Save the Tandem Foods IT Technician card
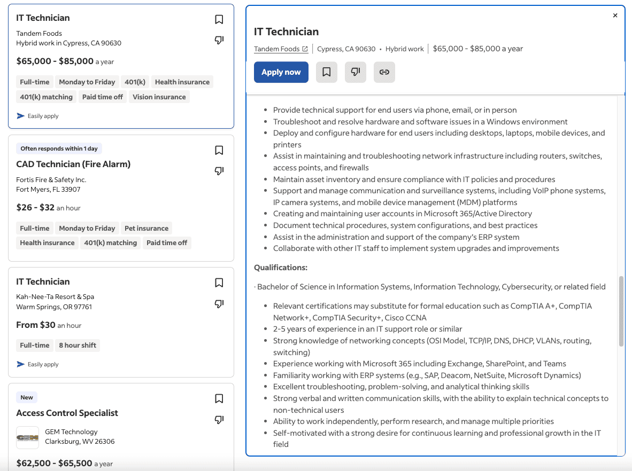 point(219,19)
